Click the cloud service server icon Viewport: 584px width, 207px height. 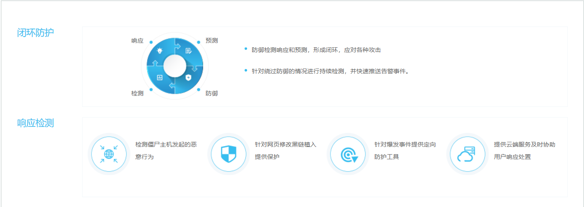coord(467,154)
